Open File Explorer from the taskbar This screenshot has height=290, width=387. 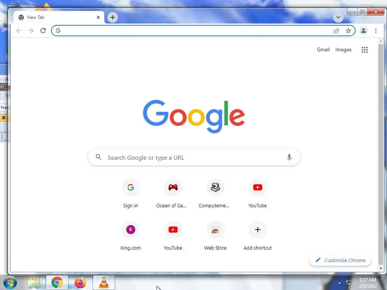click(x=34, y=282)
